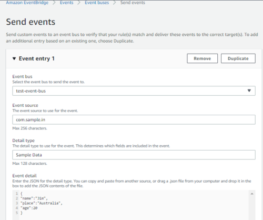263x220 pixels.
Task: Click the "place":"Australia" line in editor
Action: tap(42, 203)
